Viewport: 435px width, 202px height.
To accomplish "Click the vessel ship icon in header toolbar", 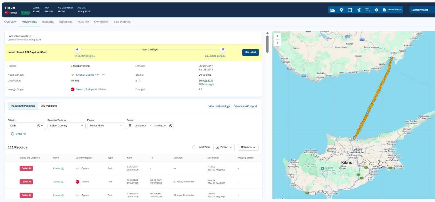I will coord(332,10).
